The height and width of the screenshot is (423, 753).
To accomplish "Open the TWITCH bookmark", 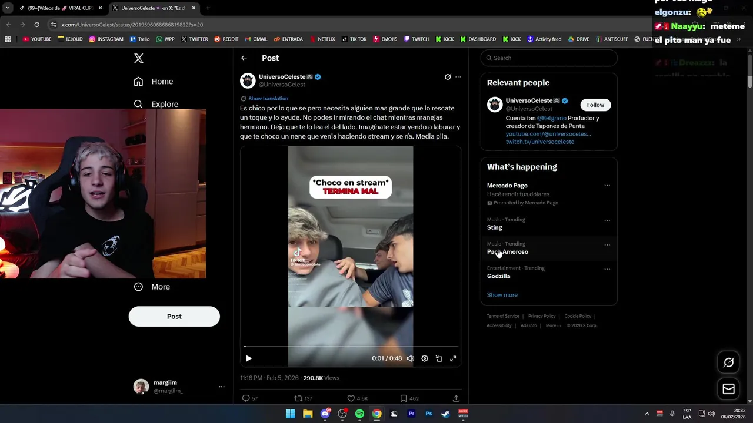I will click(416, 39).
